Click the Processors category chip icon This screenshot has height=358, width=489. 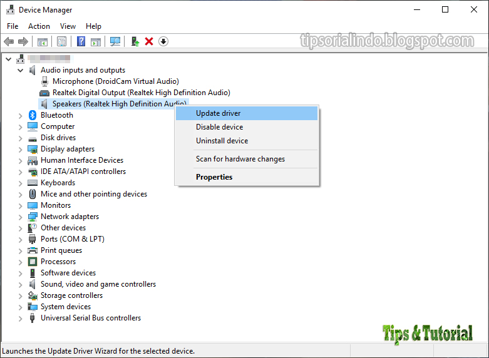[33, 262]
